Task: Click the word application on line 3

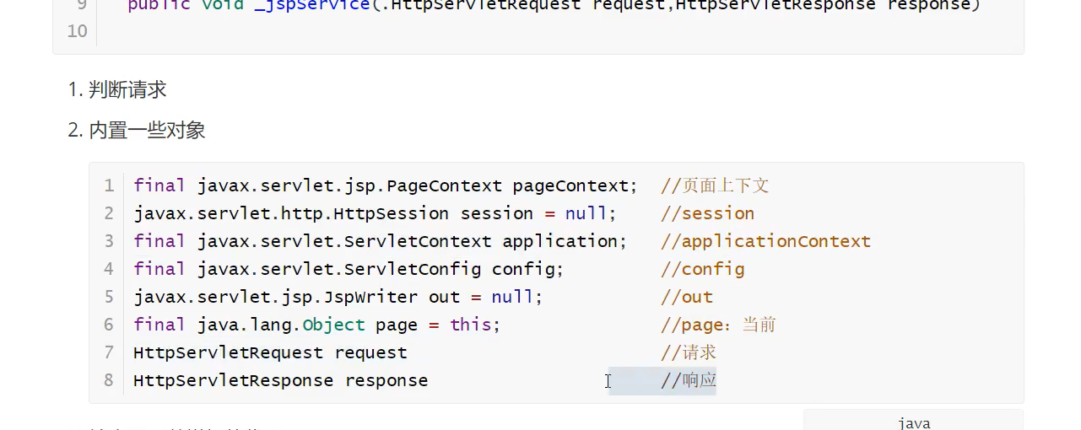Action: pyautogui.click(x=559, y=241)
